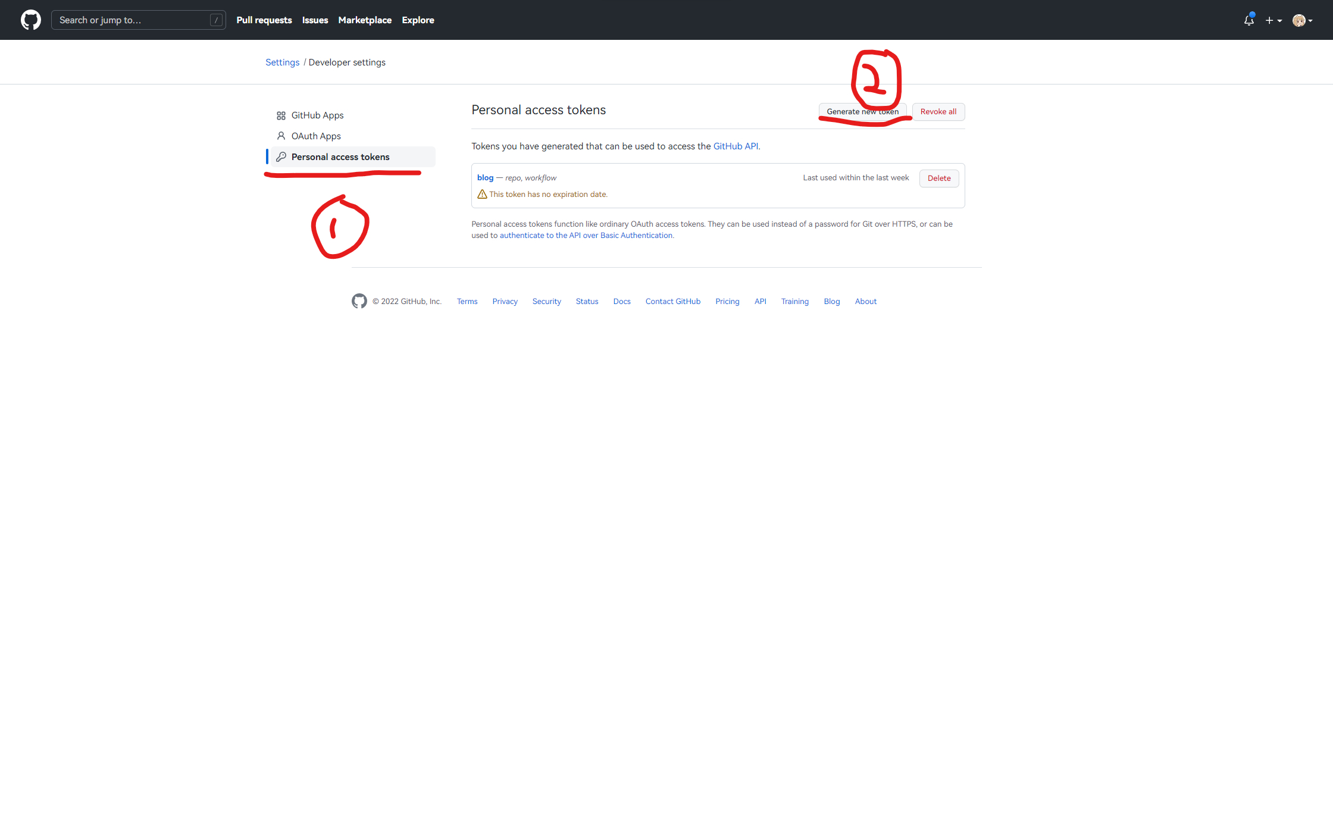The width and height of the screenshot is (1333, 833).
Task: Open the GitHub API link
Action: pos(736,146)
